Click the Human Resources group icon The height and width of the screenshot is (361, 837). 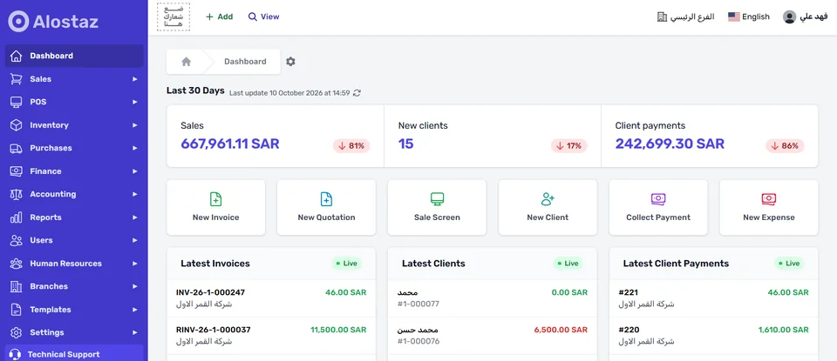16,264
